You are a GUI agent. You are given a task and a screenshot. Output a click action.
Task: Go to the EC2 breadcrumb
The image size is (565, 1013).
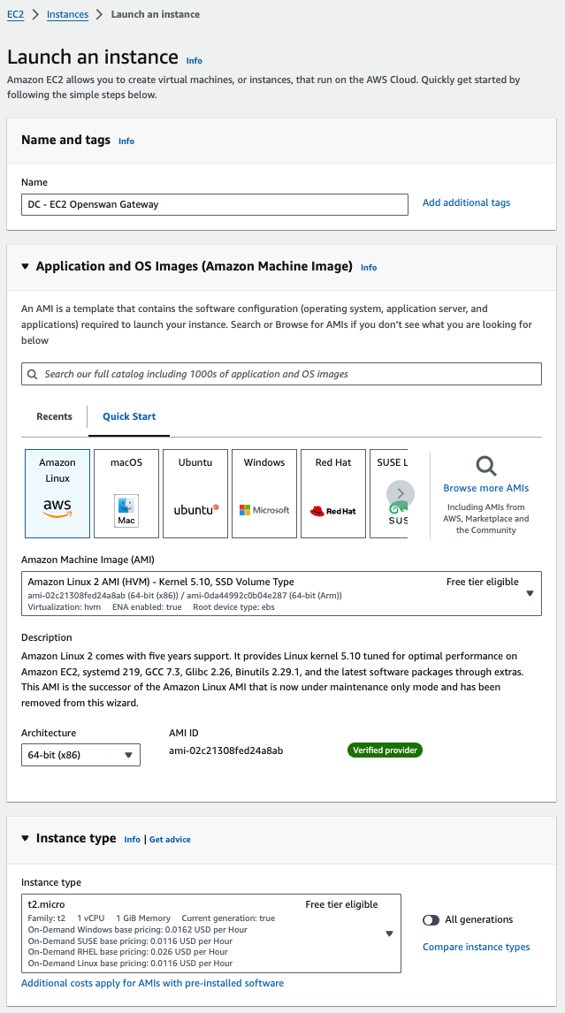16,13
